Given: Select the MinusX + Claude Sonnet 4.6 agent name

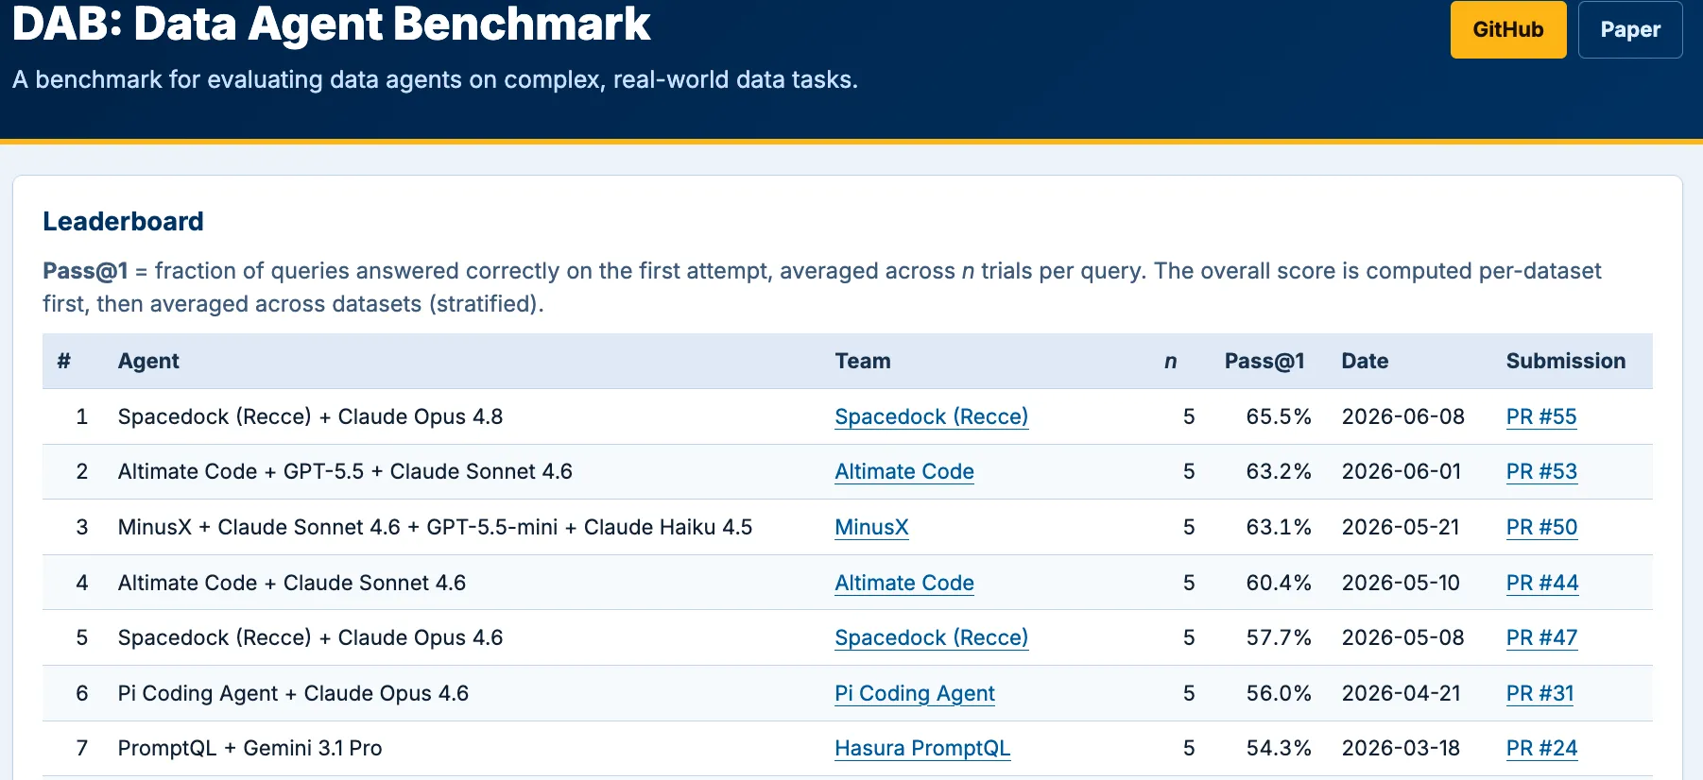Looking at the screenshot, I should (x=435, y=527).
